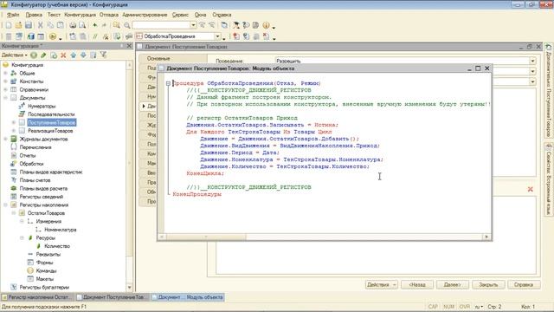Expand the Общие tree node
This screenshot has height=312, width=554.
coord(5,73)
